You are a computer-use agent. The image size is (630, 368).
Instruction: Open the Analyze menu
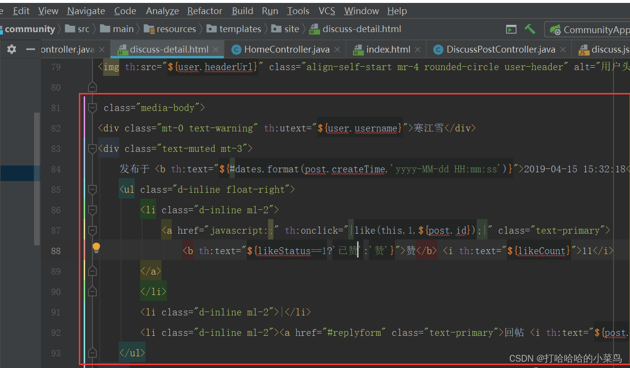(x=162, y=11)
